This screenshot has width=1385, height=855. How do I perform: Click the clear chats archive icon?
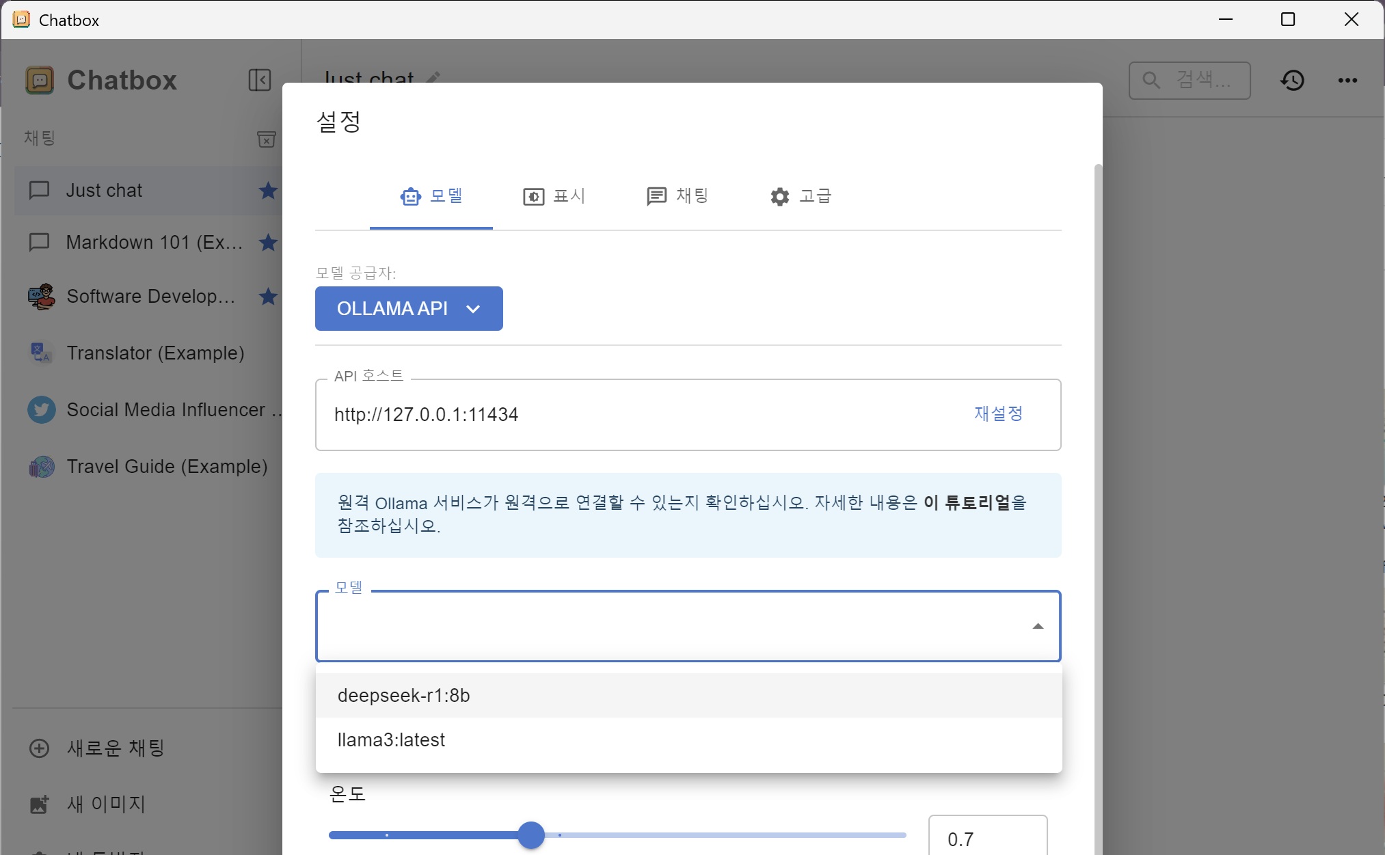pos(266,139)
